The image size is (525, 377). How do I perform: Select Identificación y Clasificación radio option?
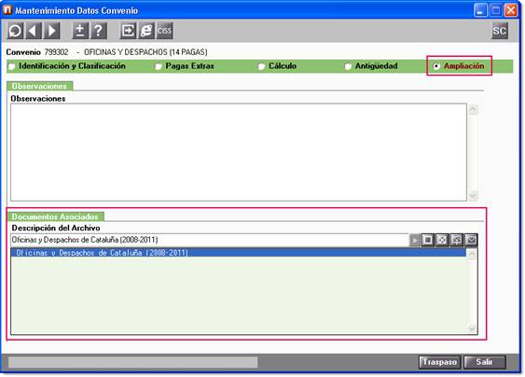click(67, 66)
